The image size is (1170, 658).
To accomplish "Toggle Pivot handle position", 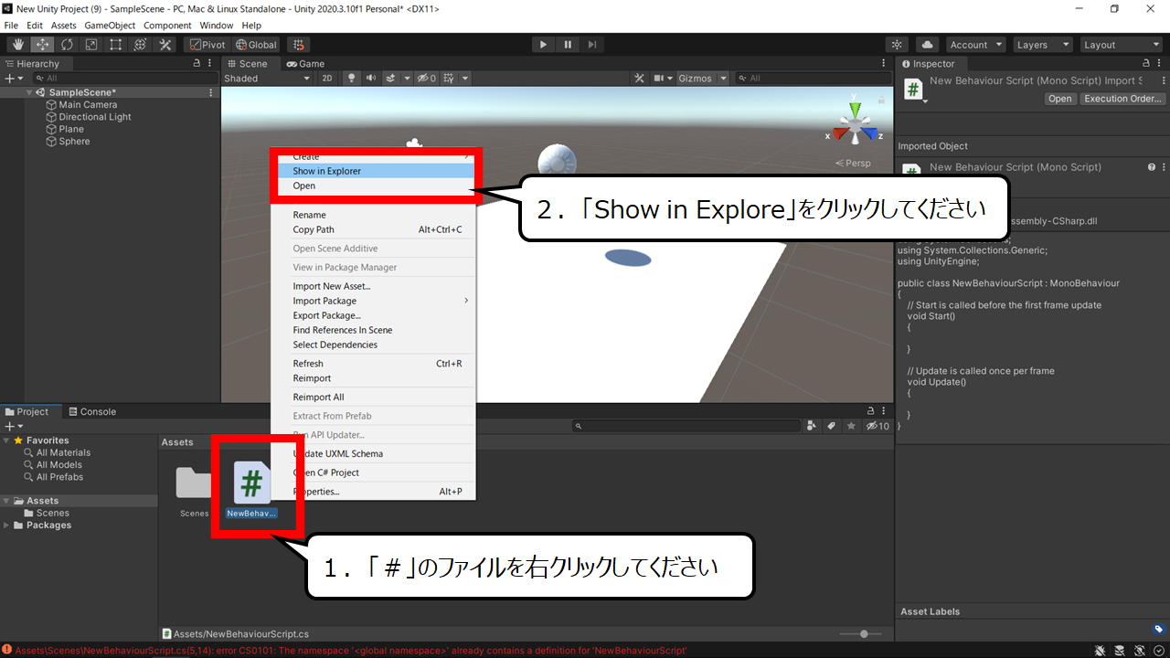I will pos(207,45).
